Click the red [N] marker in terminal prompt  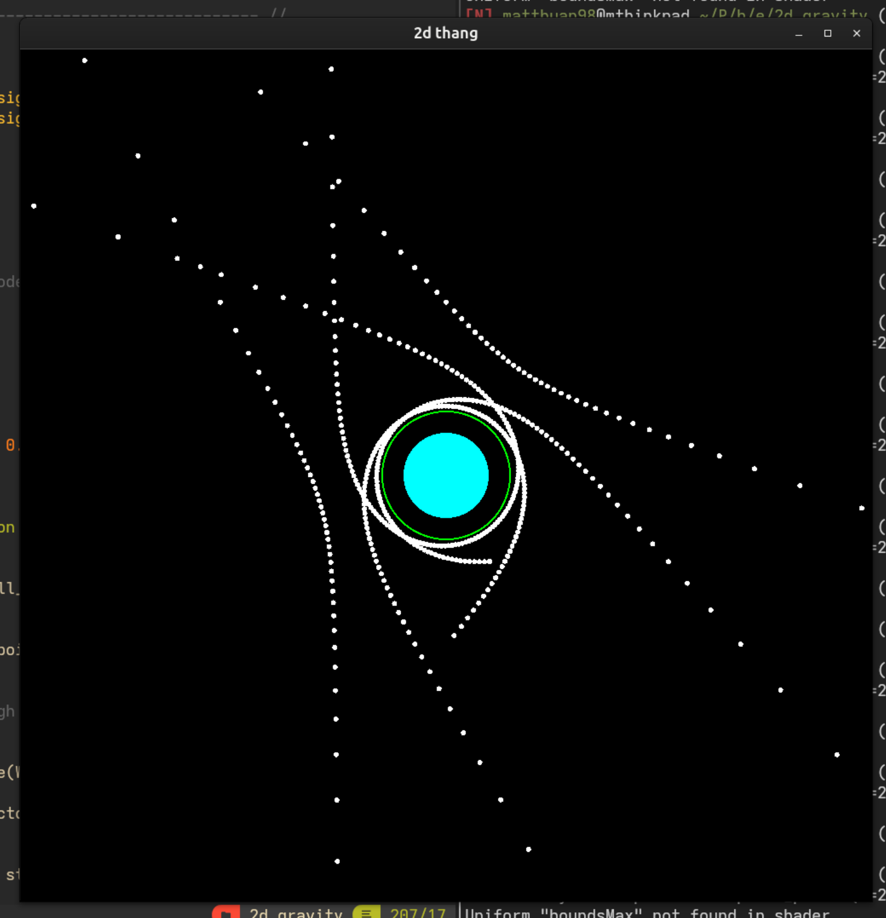pos(479,14)
